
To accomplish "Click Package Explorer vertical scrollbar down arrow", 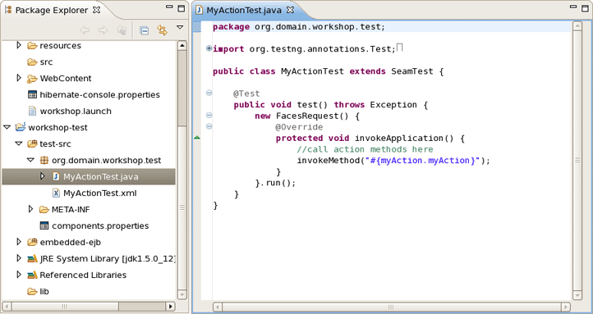I will (182, 294).
